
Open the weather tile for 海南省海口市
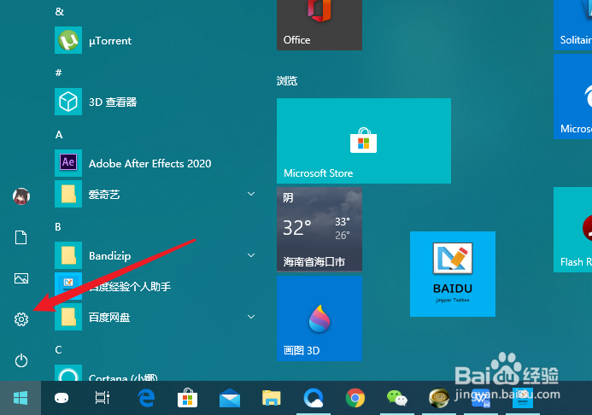pos(319,230)
